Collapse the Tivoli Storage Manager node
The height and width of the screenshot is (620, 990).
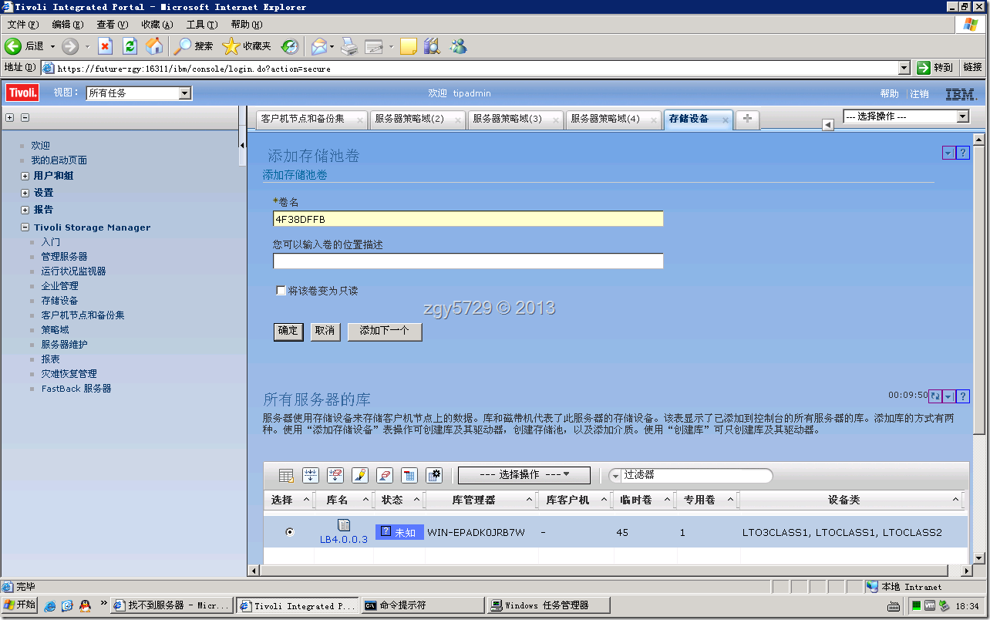click(x=25, y=227)
